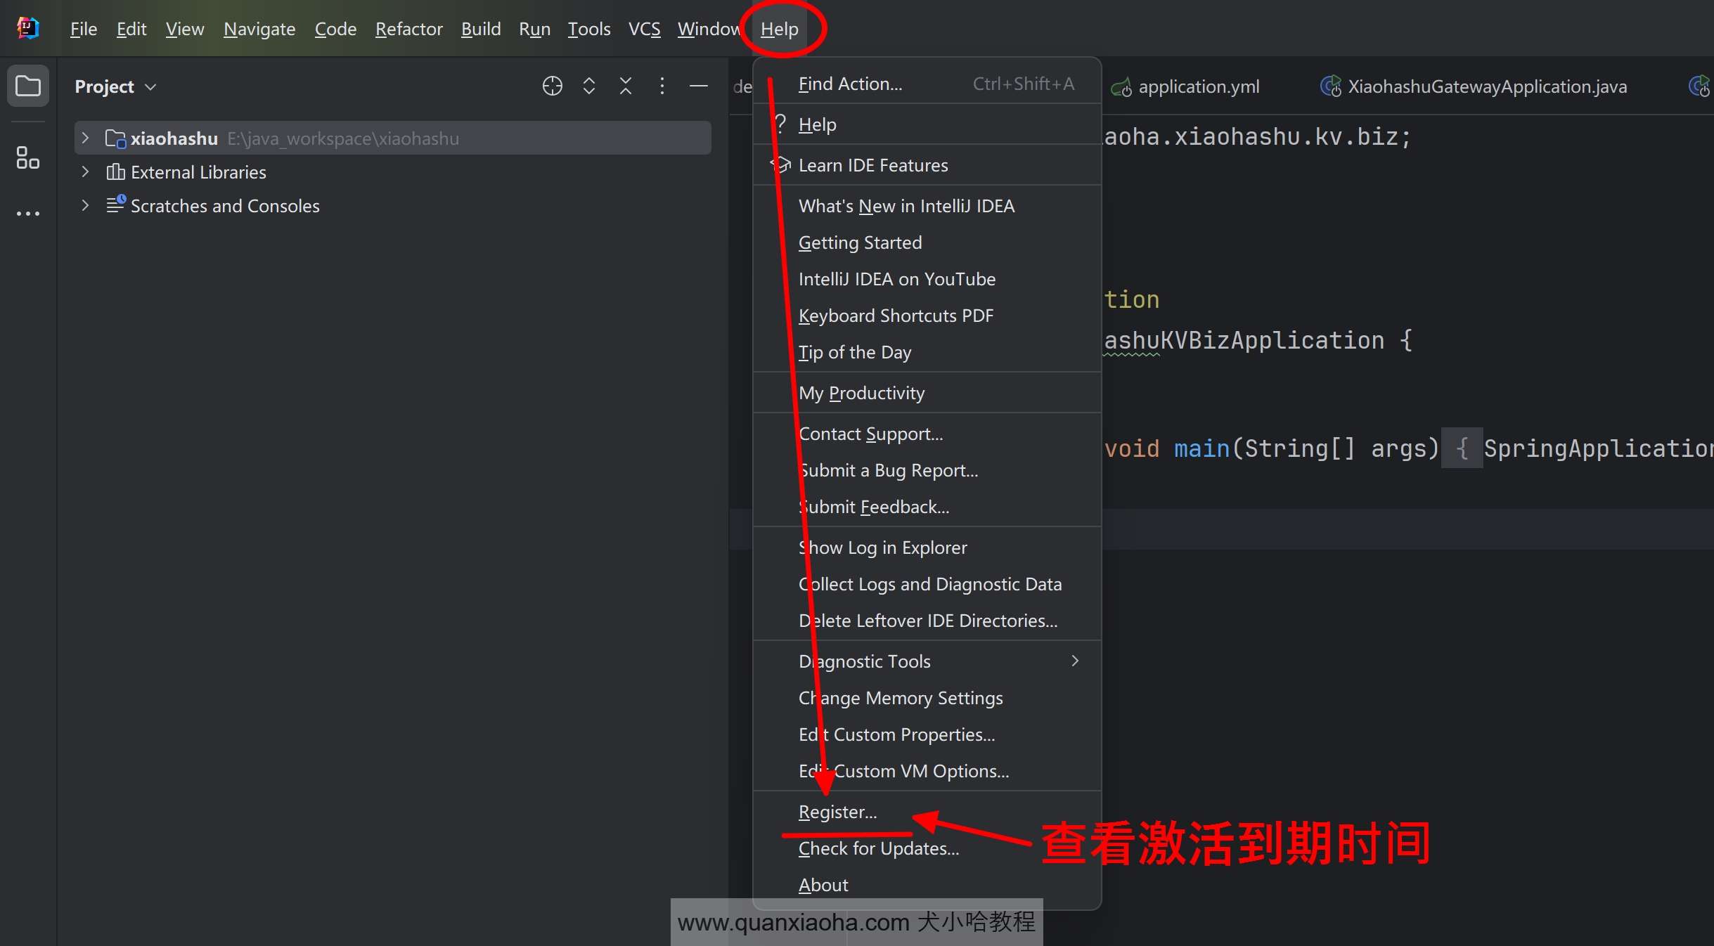Click the Navigate menu in menu bar
The width and height of the screenshot is (1714, 946).
257,28
